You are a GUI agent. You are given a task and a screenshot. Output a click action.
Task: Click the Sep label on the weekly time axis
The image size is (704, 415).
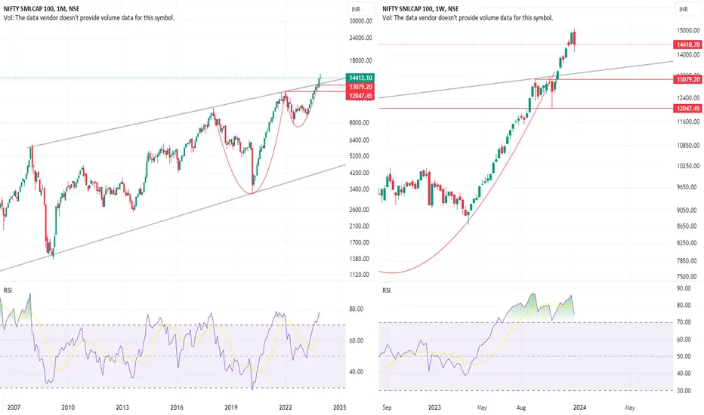coord(387,407)
